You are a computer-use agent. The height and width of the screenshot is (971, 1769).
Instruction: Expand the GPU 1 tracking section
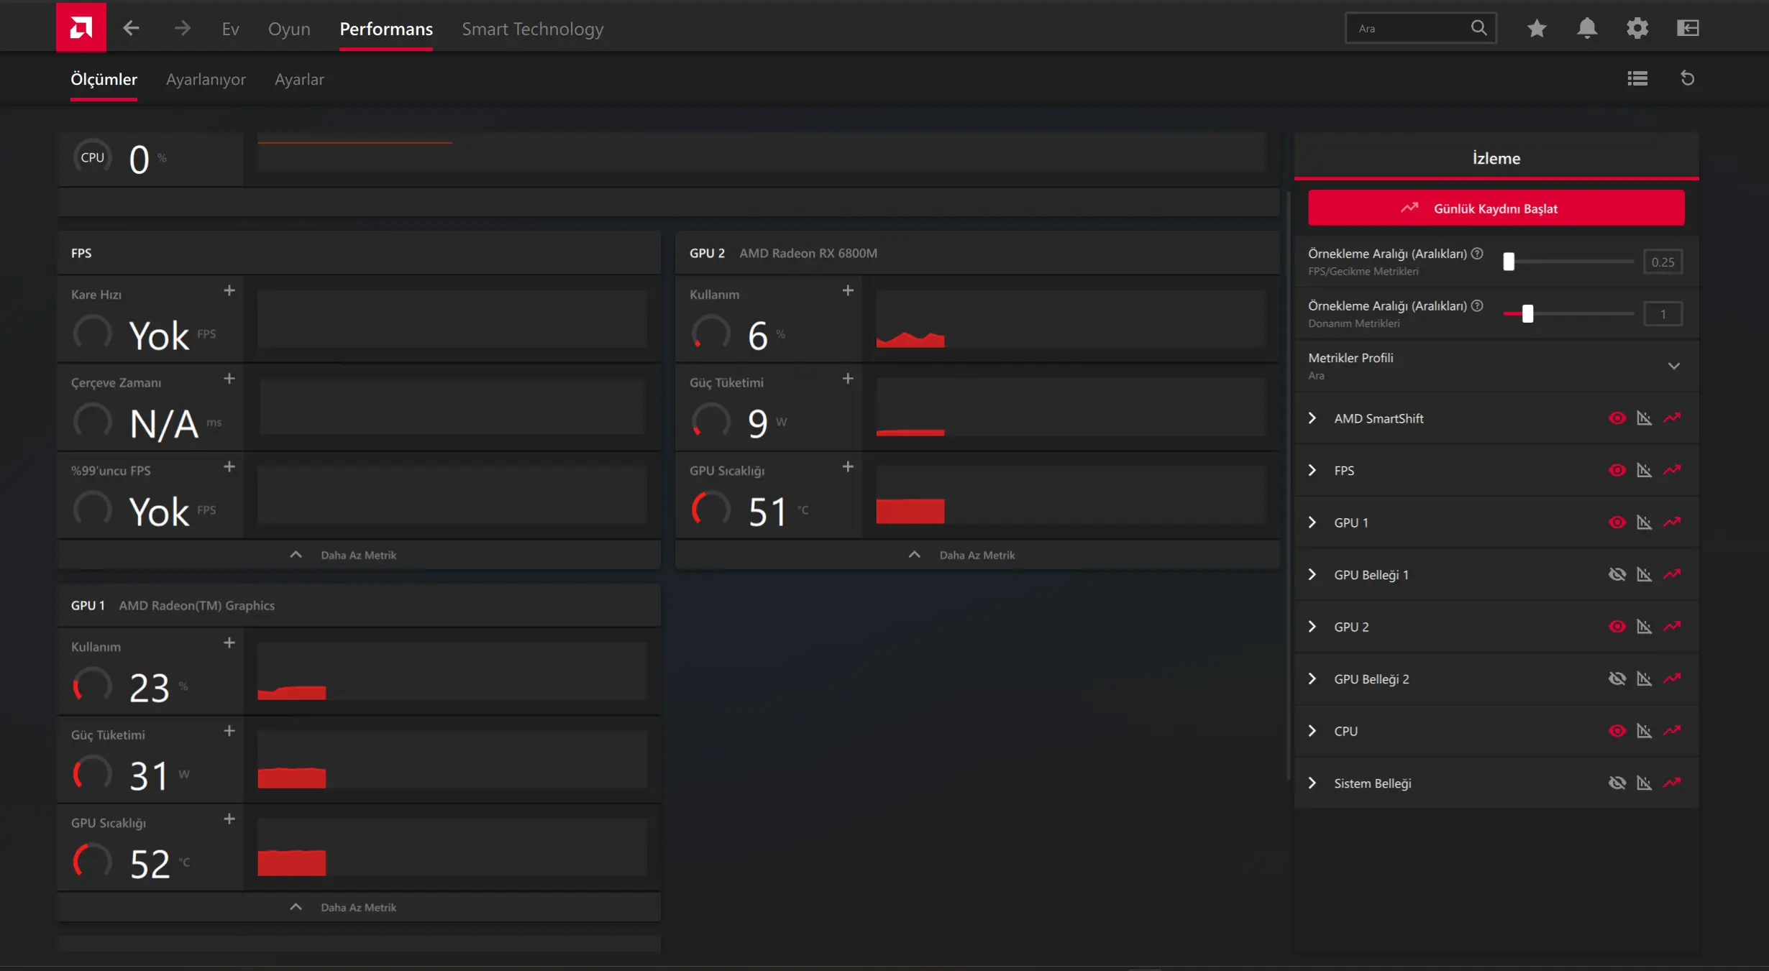[x=1312, y=523]
